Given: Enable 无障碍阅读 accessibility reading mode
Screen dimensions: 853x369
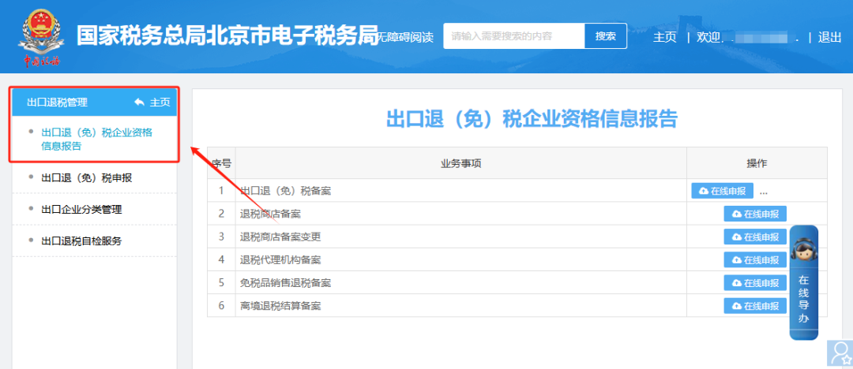Looking at the screenshot, I should point(406,37).
